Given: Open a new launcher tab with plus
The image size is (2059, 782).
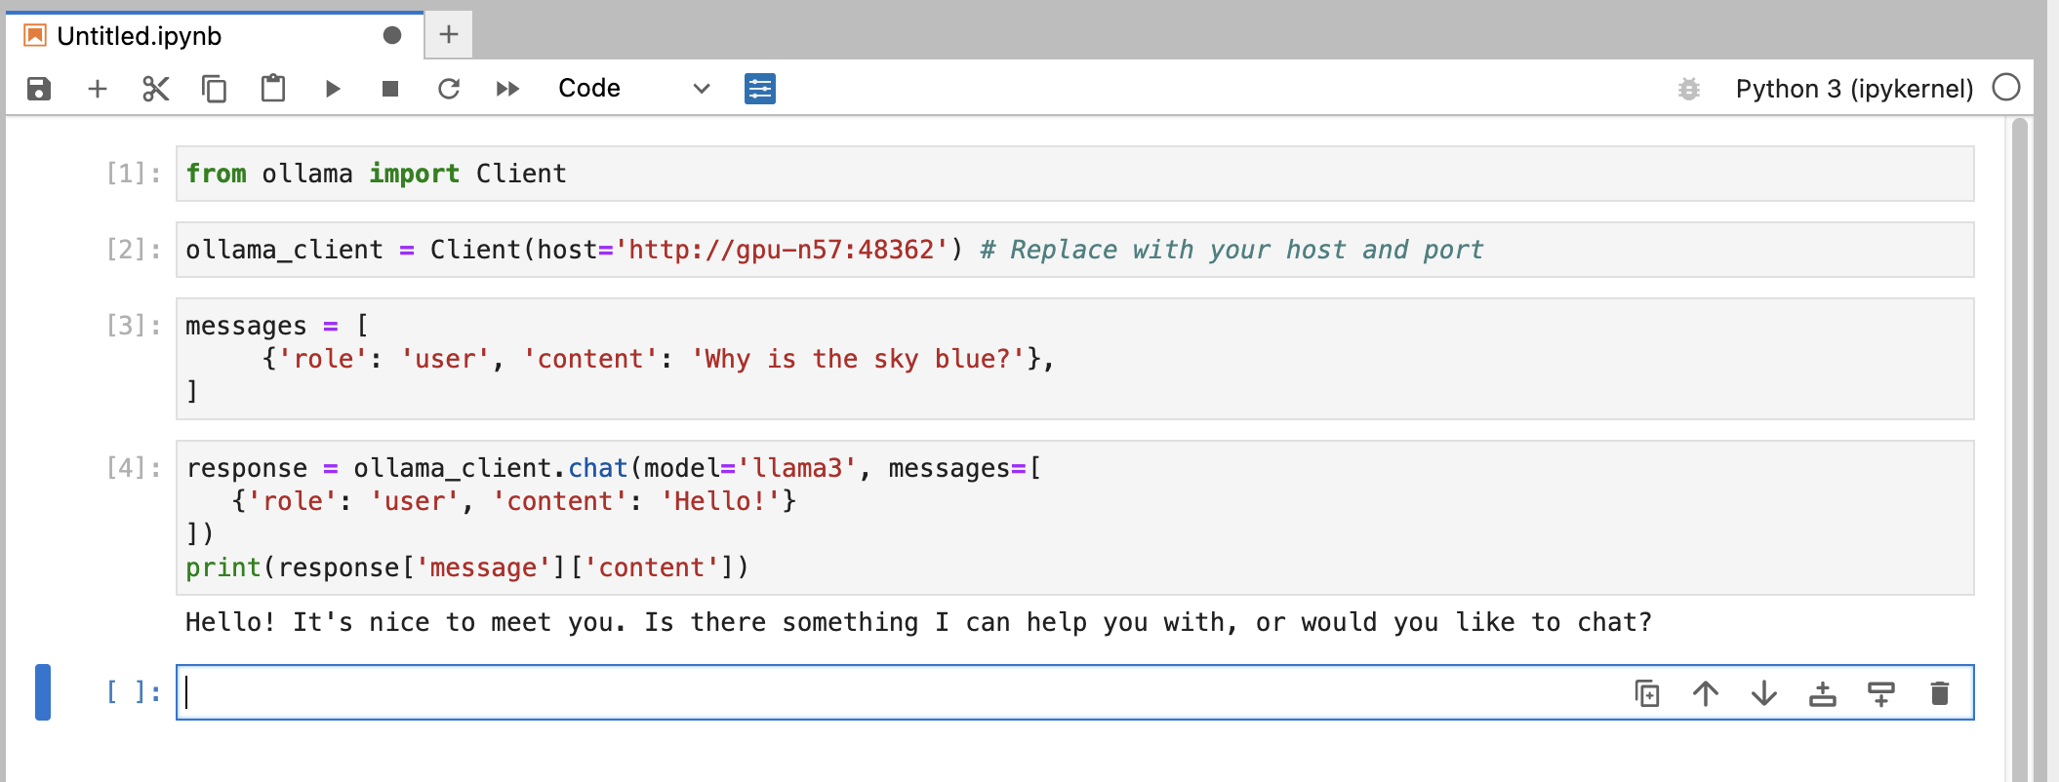Looking at the screenshot, I should pos(449,35).
